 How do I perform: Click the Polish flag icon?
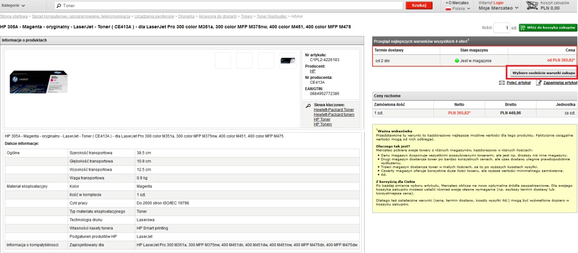pyautogui.click(x=448, y=9)
